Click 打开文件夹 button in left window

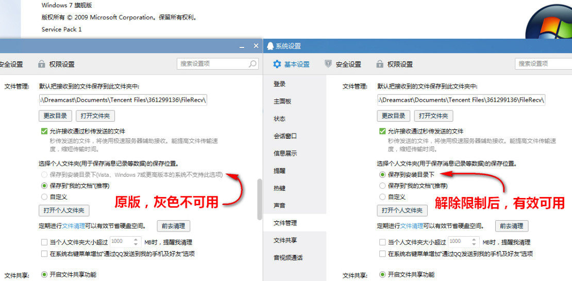[x=95, y=115]
